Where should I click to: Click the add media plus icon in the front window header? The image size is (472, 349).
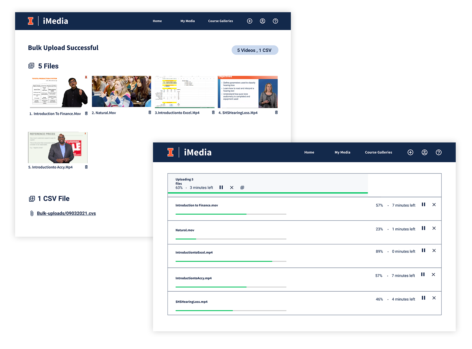(x=410, y=152)
